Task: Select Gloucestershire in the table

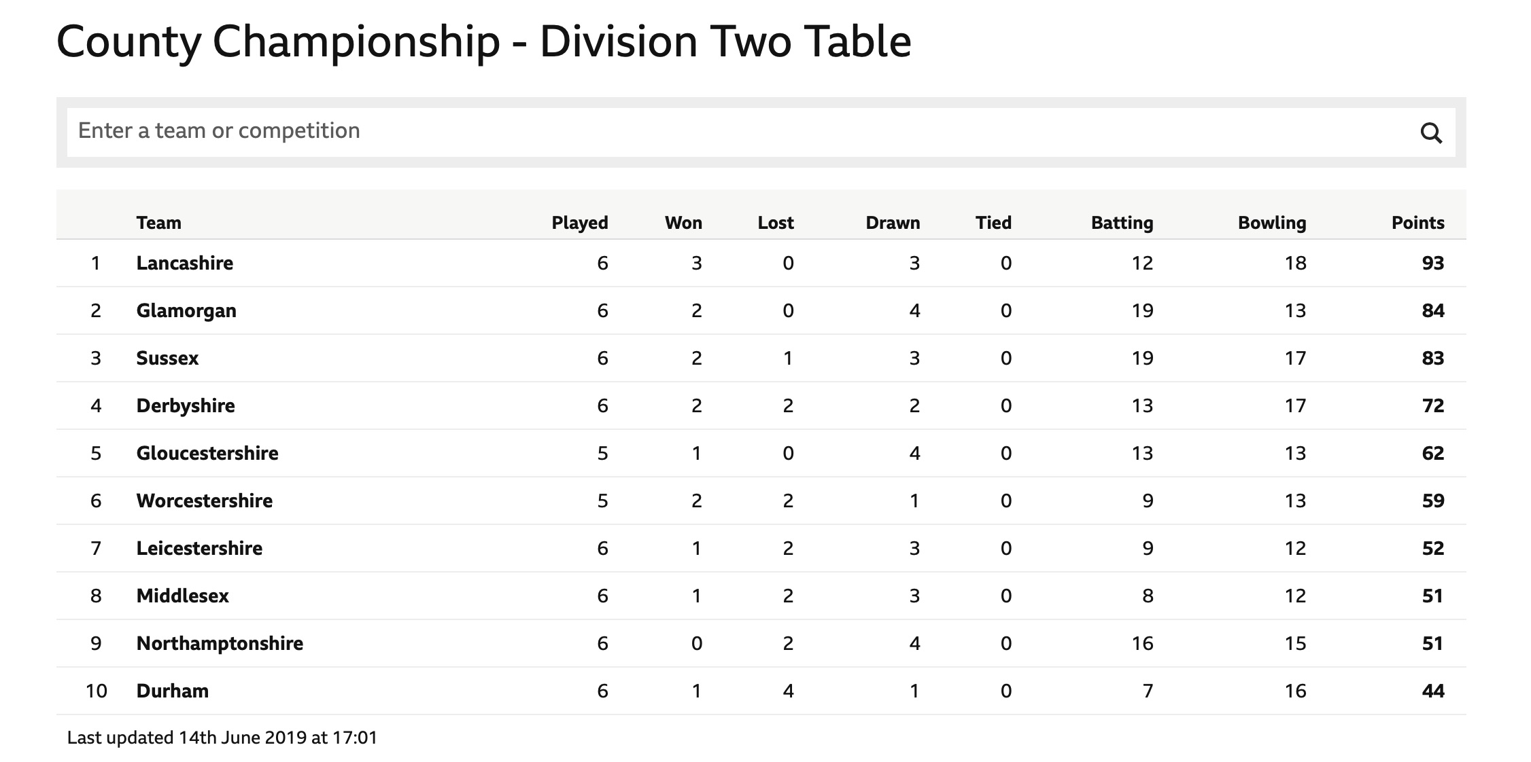Action: coord(207,453)
